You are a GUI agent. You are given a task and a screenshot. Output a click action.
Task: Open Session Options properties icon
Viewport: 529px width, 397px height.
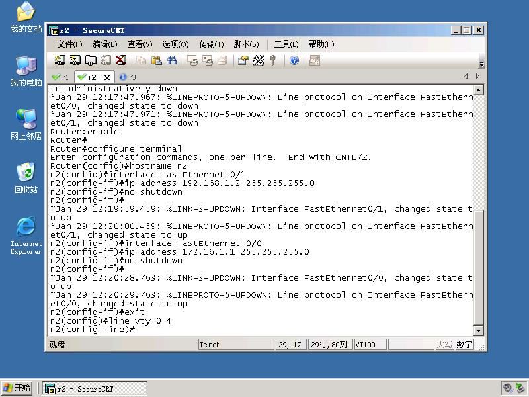click(243, 60)
